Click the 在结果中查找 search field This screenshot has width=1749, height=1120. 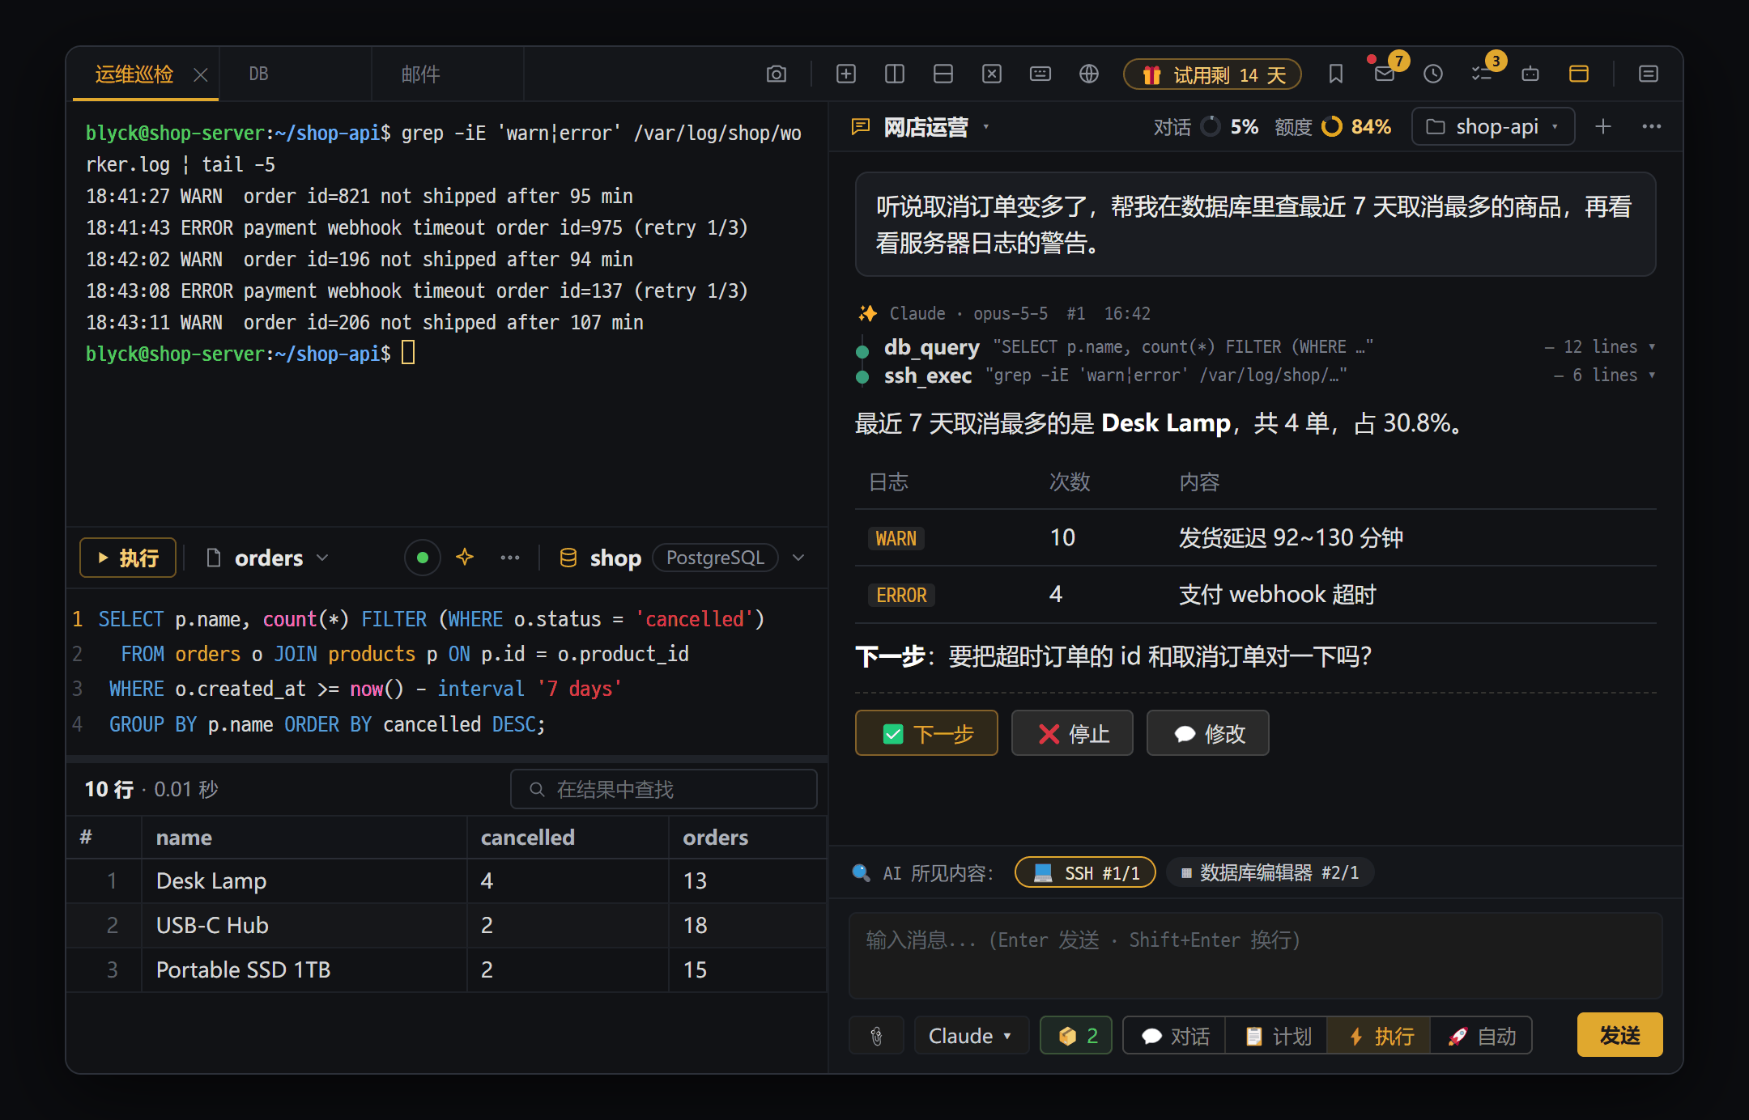click(664, 789)
